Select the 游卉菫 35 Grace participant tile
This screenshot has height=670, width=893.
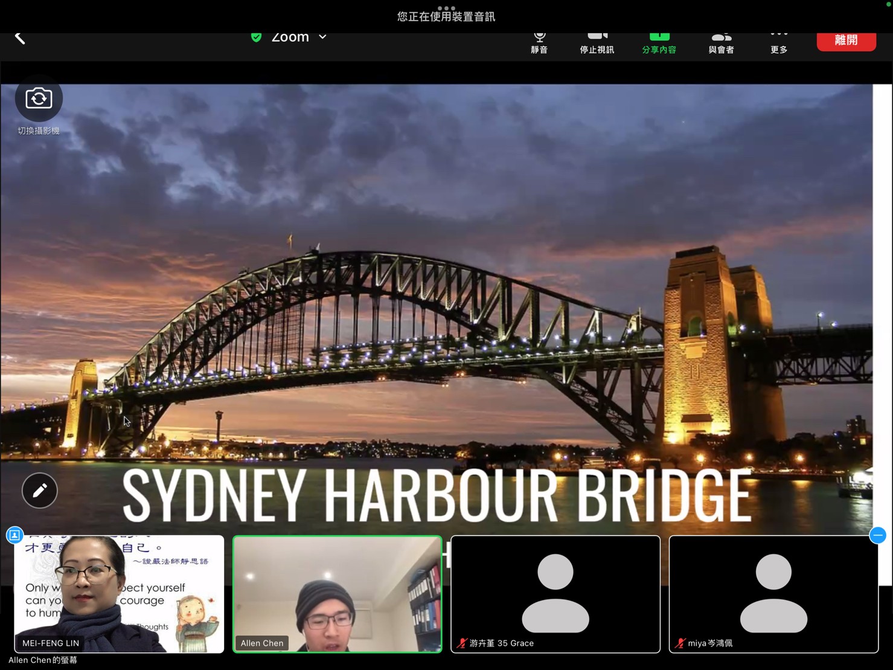[x=555, y=593]
